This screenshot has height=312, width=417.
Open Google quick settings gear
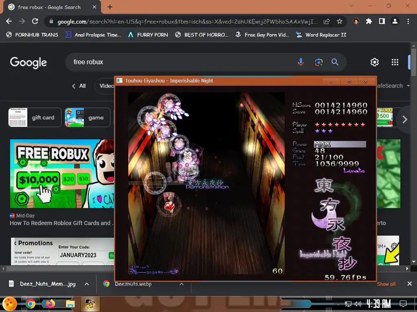pos(375,62)
